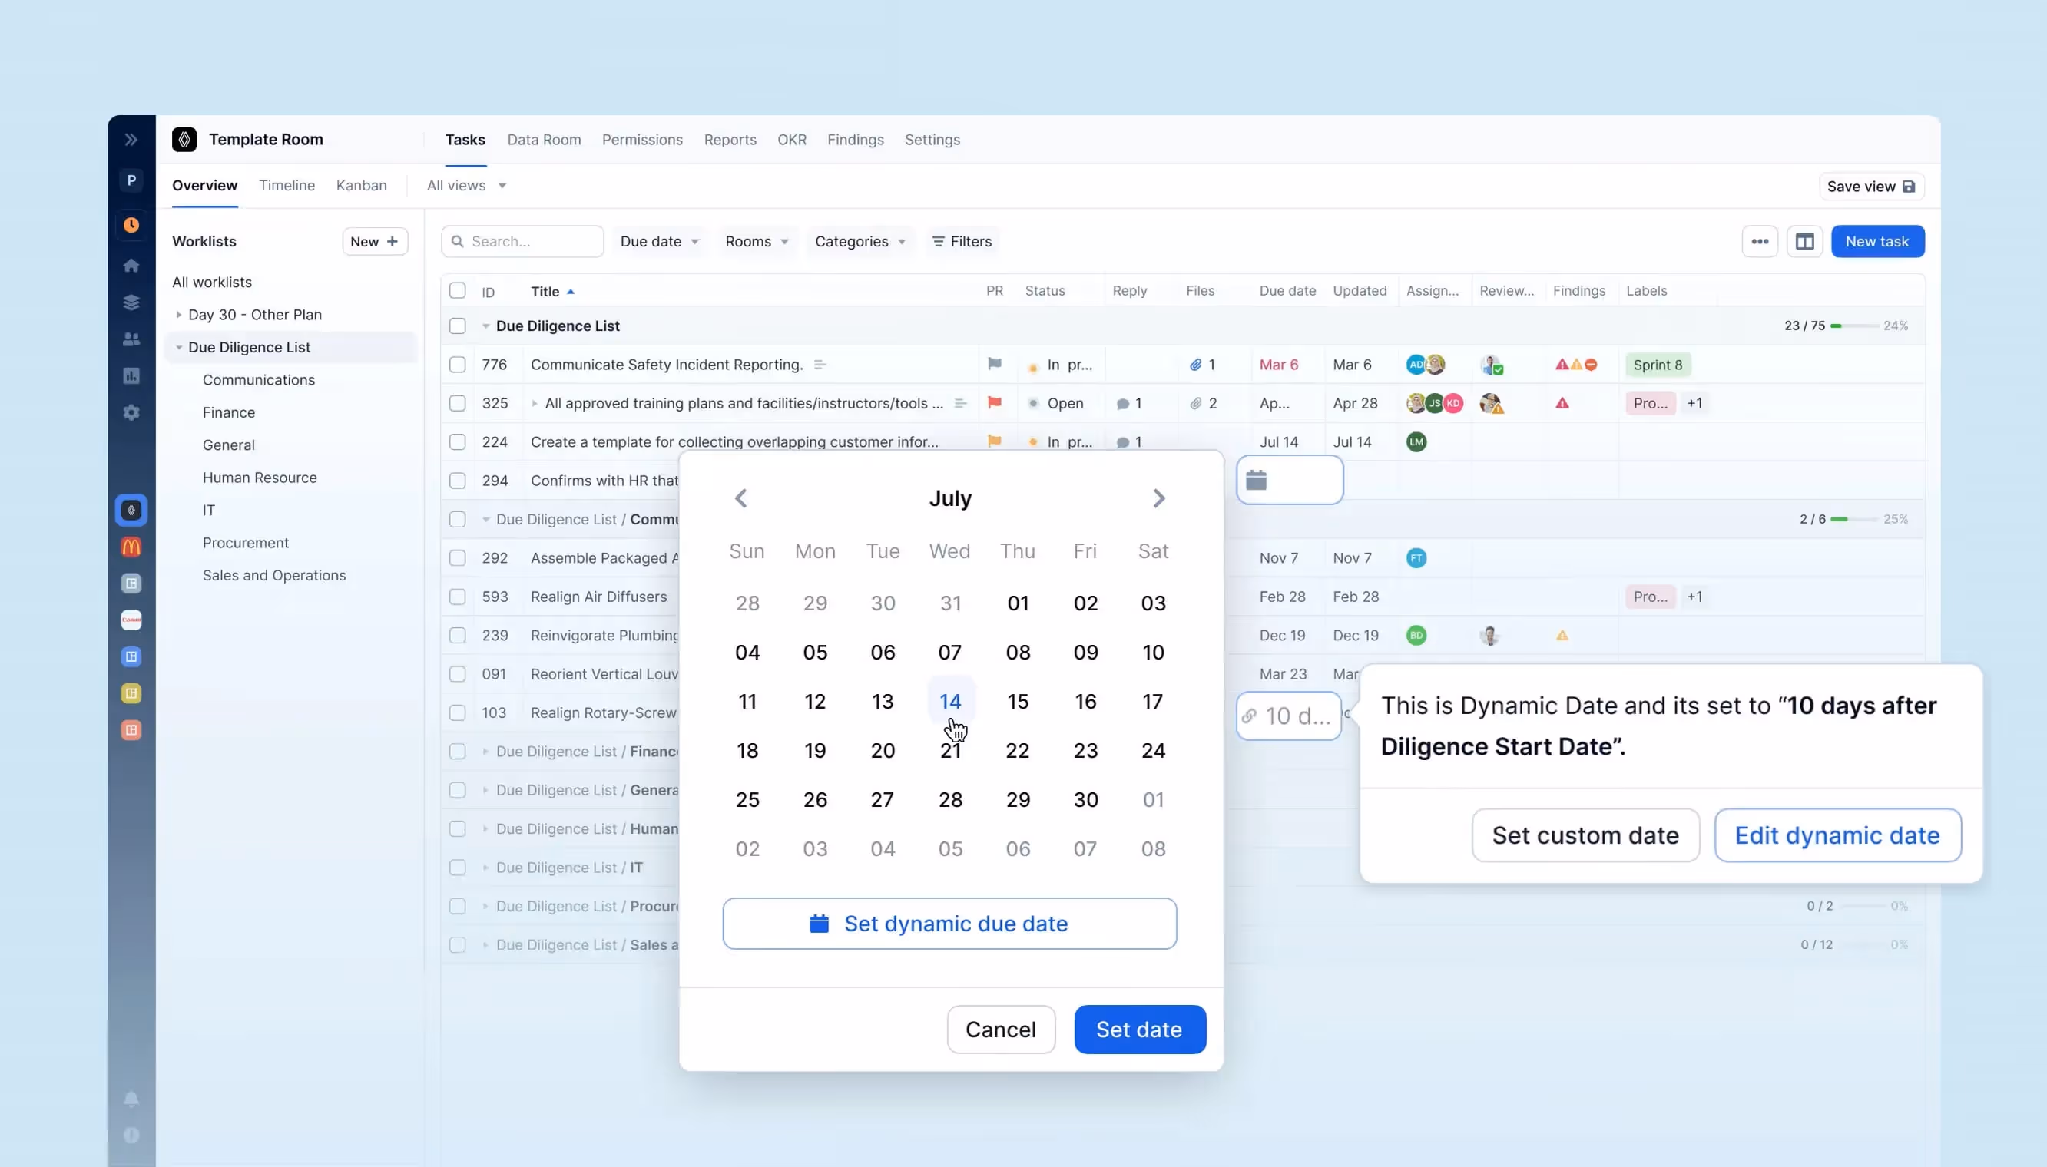This screenshot has width=2047, height=1167.
Task: Open the All views dropdown
Action: coord(465,186)
